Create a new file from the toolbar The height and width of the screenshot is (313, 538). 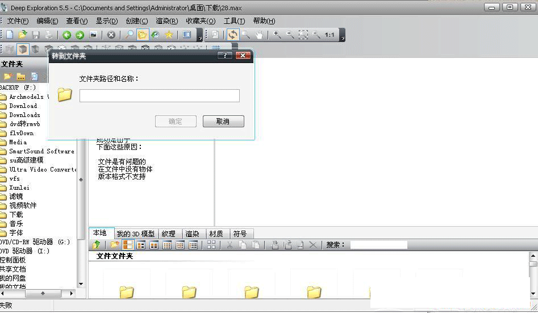[10, 35]
